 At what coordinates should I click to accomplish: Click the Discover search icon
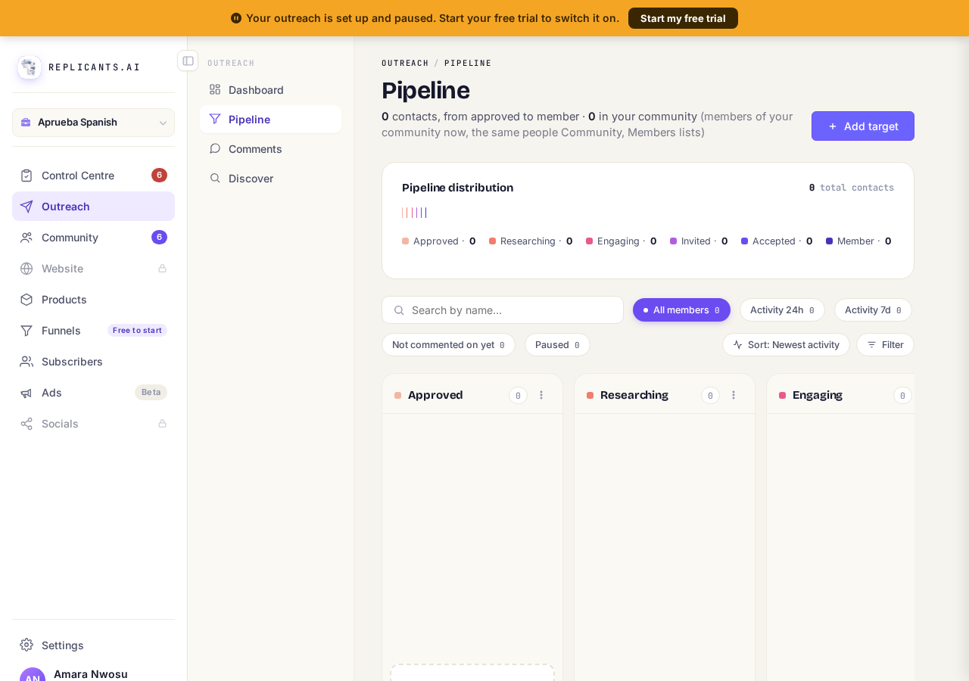(215, 178)
